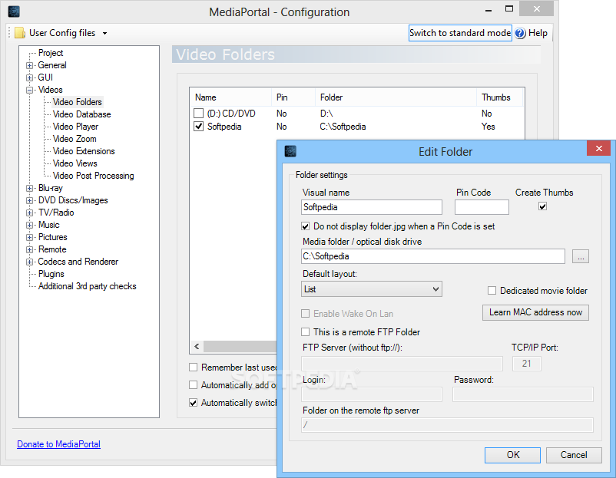Screen dimensions: 616x478
Task: Open Video Views settings
Action: click(75, 163)
